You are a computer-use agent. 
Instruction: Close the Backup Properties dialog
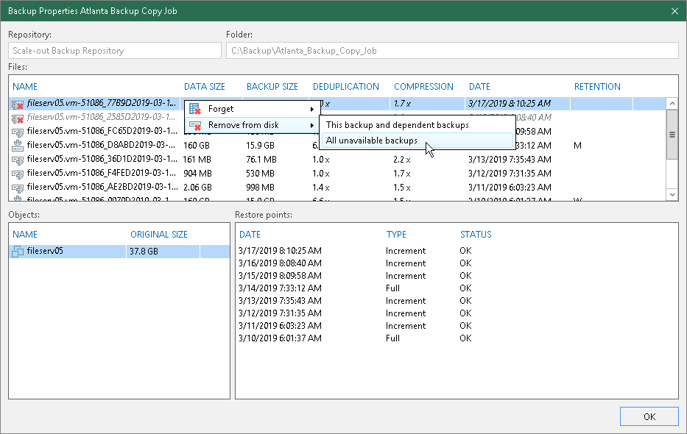tap(674, 10)
